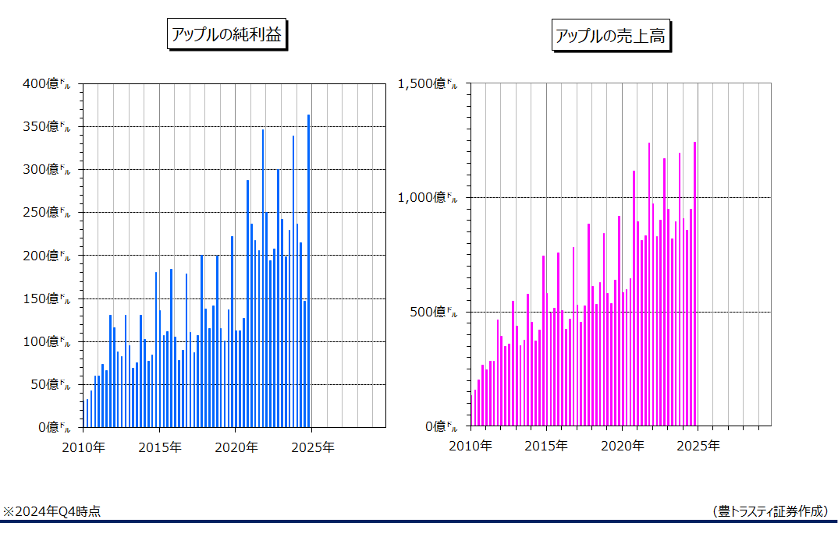Image resolution: width=838 pixels, height=551 pixels.
Task: Click the 400億ドル axis label
Action: 47,84
